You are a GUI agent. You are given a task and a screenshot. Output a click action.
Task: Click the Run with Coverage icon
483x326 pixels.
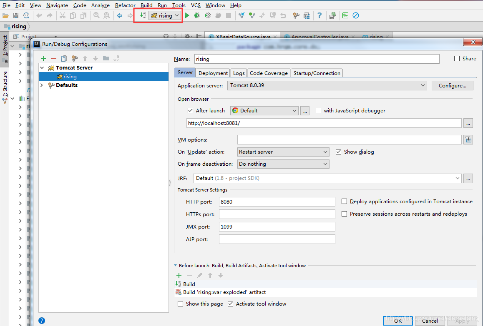[208, 15]
